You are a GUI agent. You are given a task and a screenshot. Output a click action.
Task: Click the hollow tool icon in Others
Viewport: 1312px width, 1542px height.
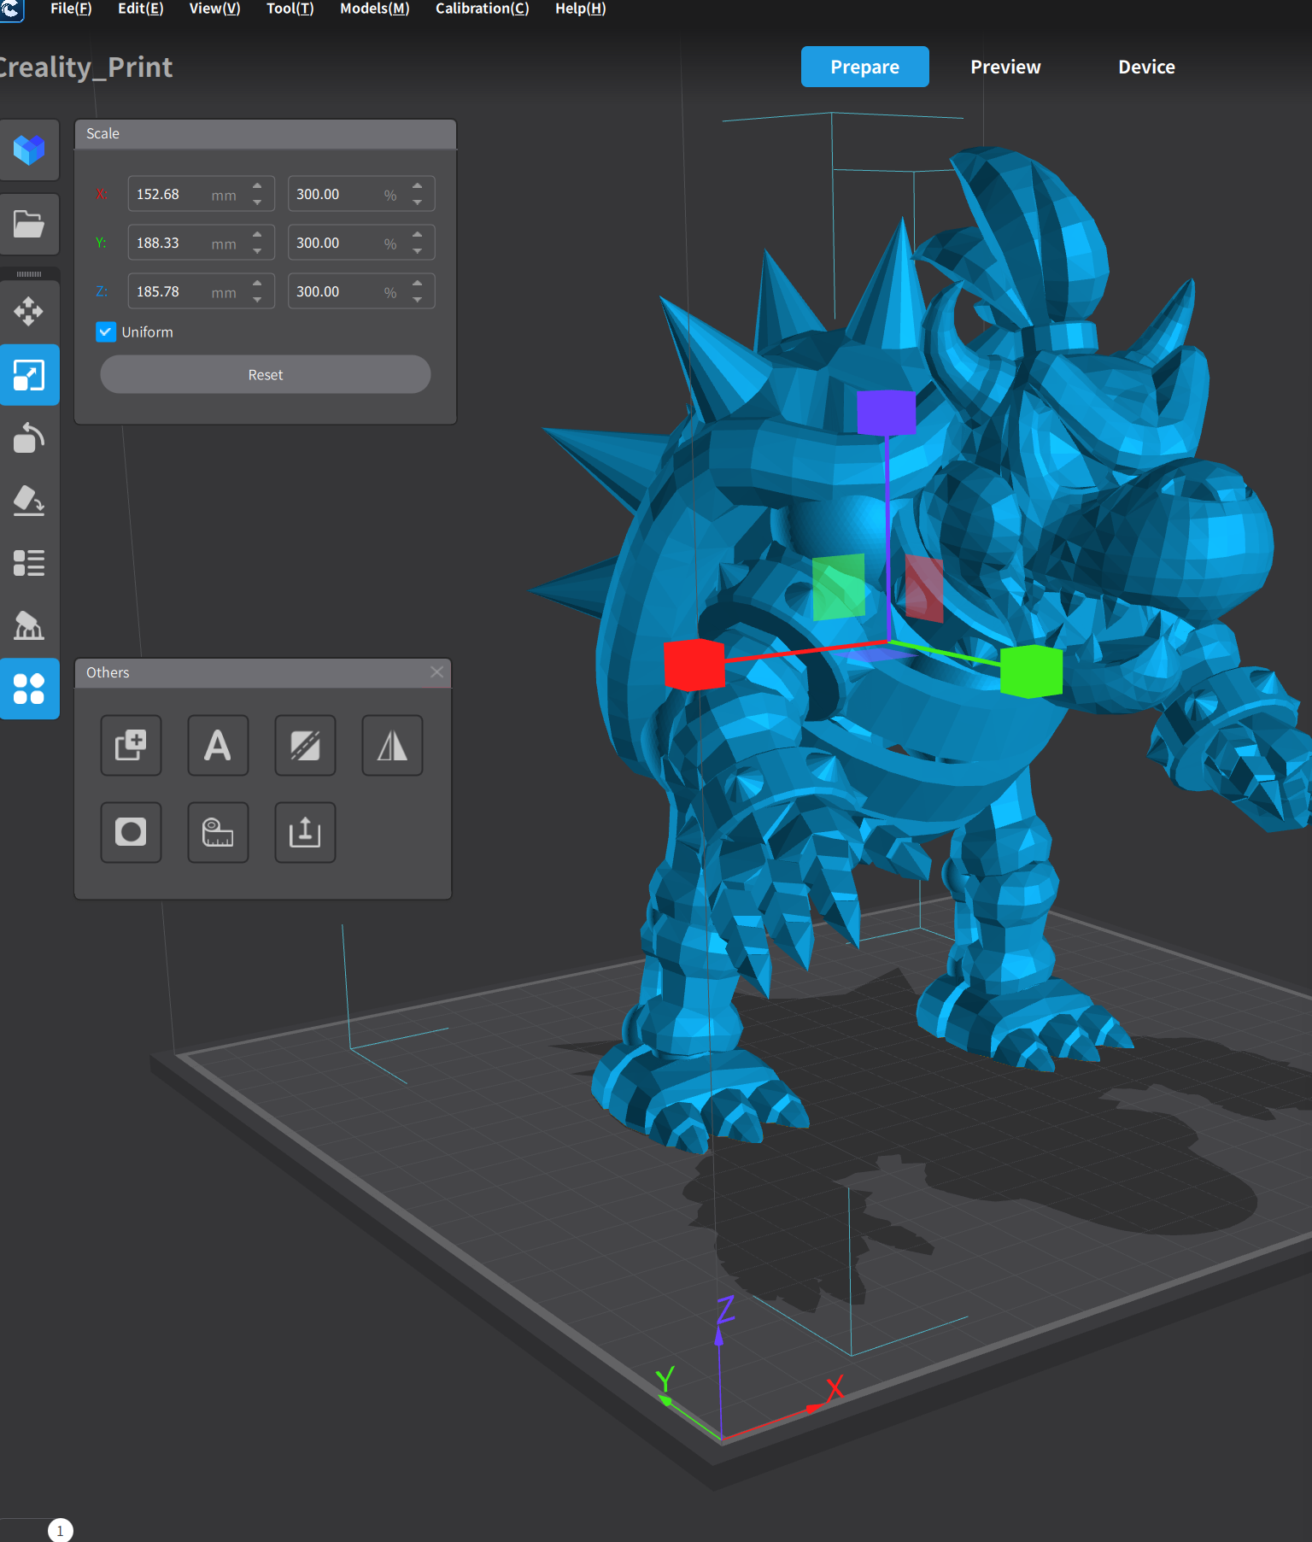coord(131,832)
